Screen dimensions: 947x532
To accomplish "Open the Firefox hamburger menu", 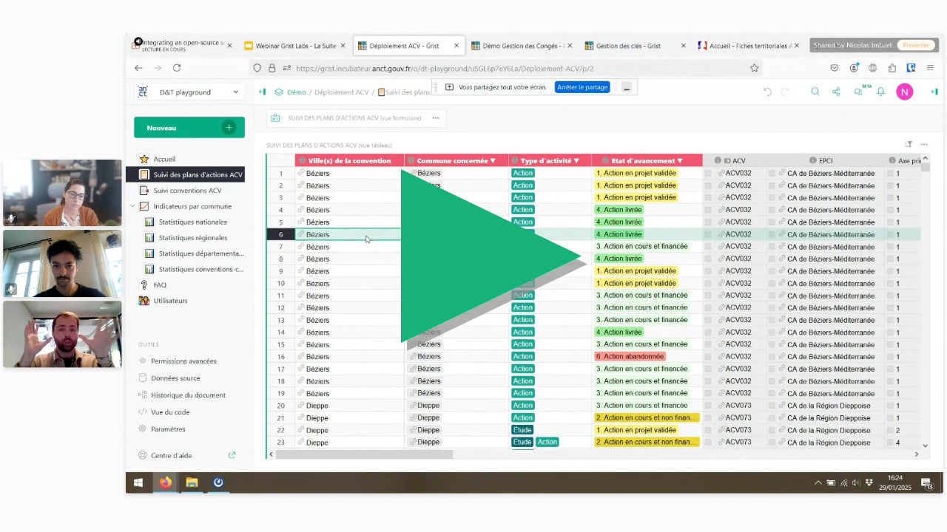I will 930,68.
